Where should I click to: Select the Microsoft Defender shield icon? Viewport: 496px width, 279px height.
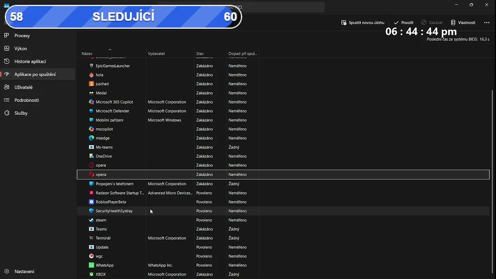click(x=91, y=111)
